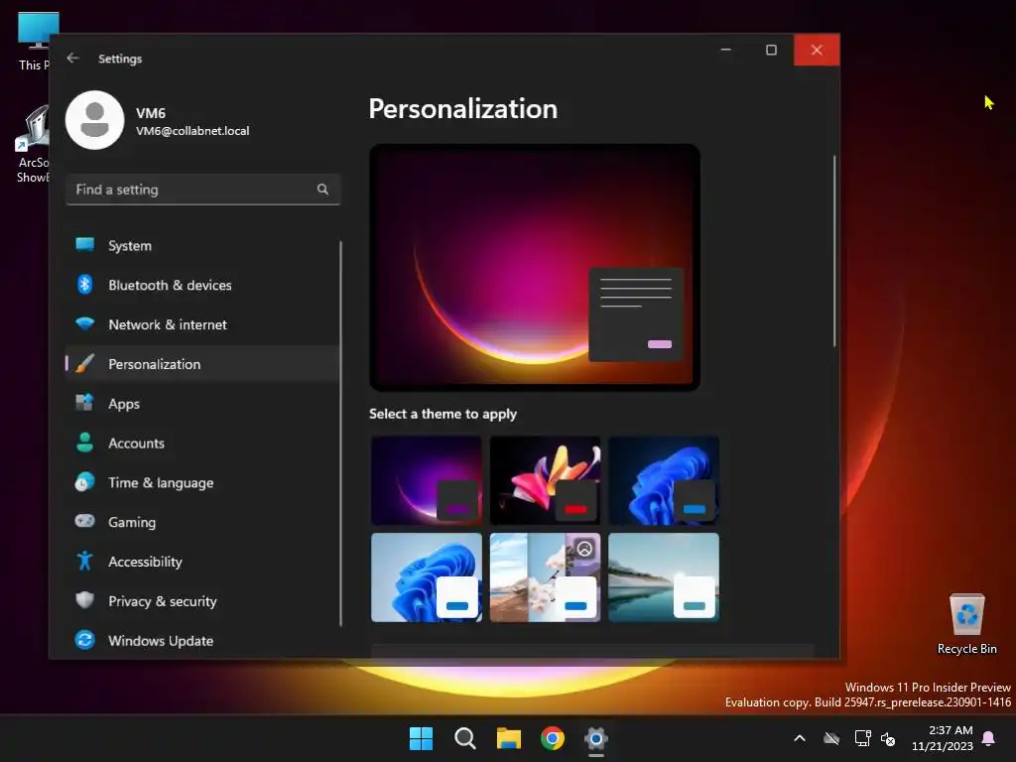
Task: Open taskbar Search
Action: click(465, 738)
